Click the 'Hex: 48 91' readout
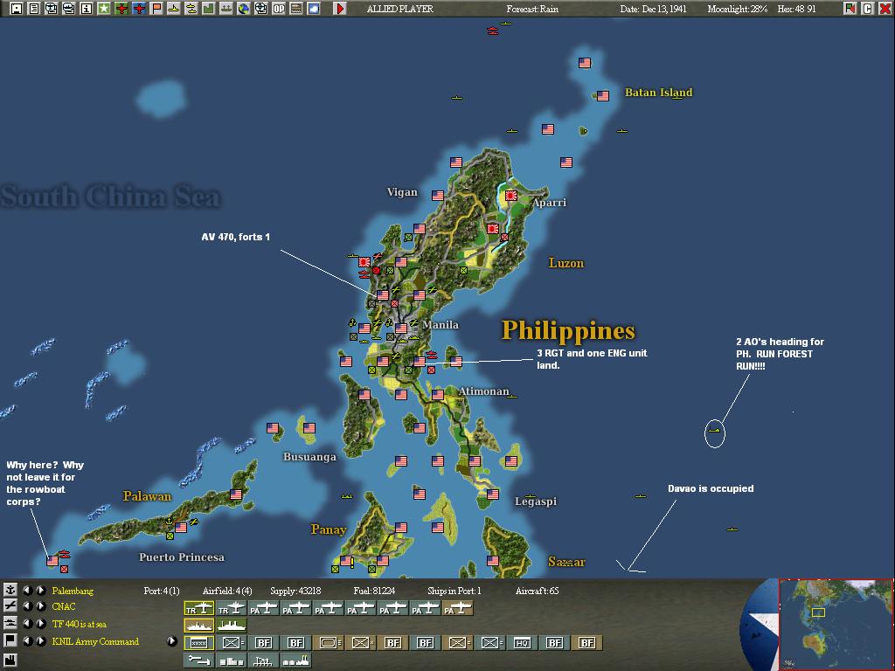Viewport: 895px width, 671px height. [797, 9]
